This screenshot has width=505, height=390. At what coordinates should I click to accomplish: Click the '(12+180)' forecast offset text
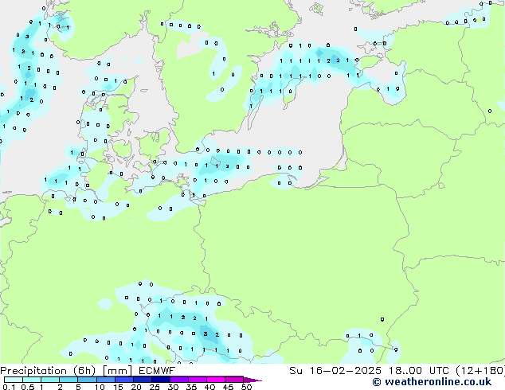pyautogui.click(x=480, y=371)
